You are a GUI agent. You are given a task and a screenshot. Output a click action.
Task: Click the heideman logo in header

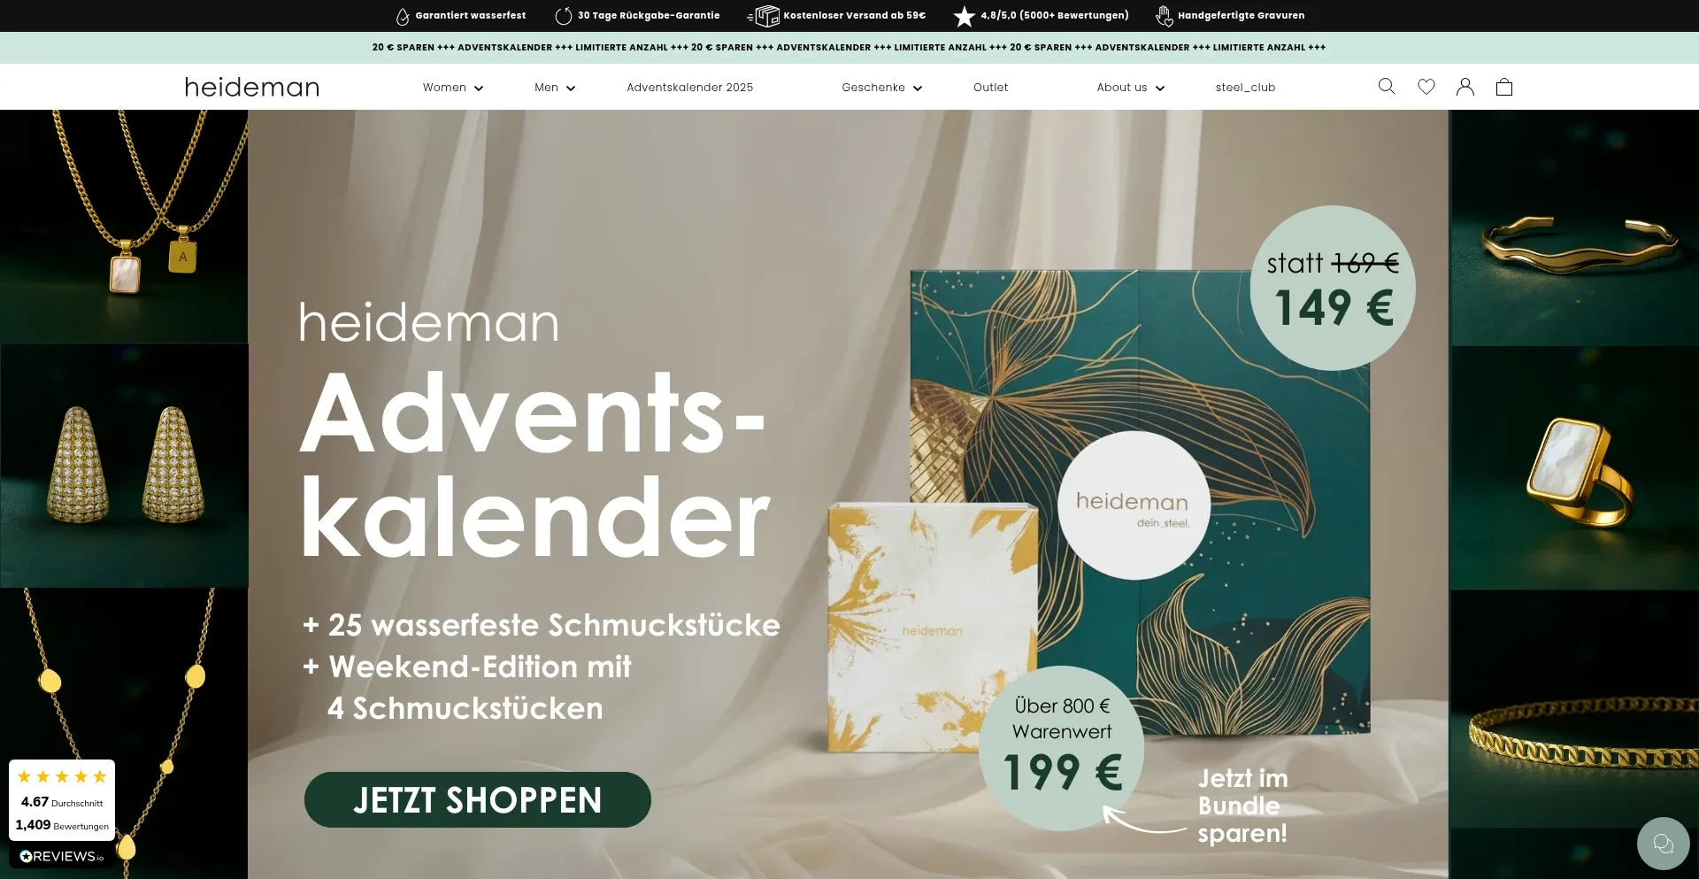tap(252, 87)
